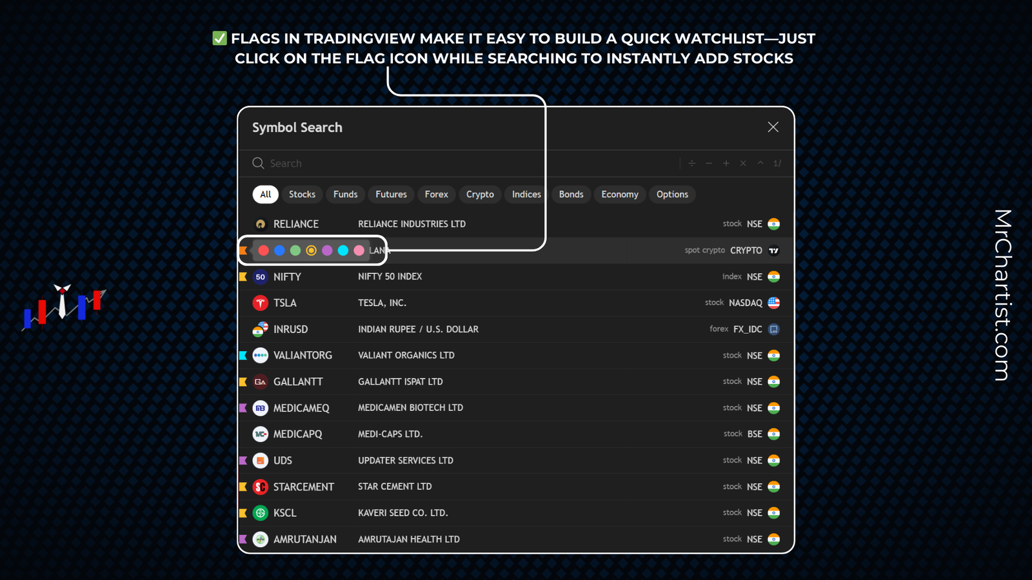Switch to the Bonds filter tab
This screenshot has height=580, width=1032.
[x=571, y=195]
